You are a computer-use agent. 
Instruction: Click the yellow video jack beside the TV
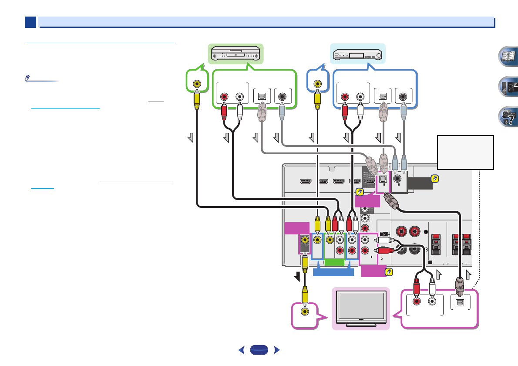pyautogui.click(x=306, y=311)
